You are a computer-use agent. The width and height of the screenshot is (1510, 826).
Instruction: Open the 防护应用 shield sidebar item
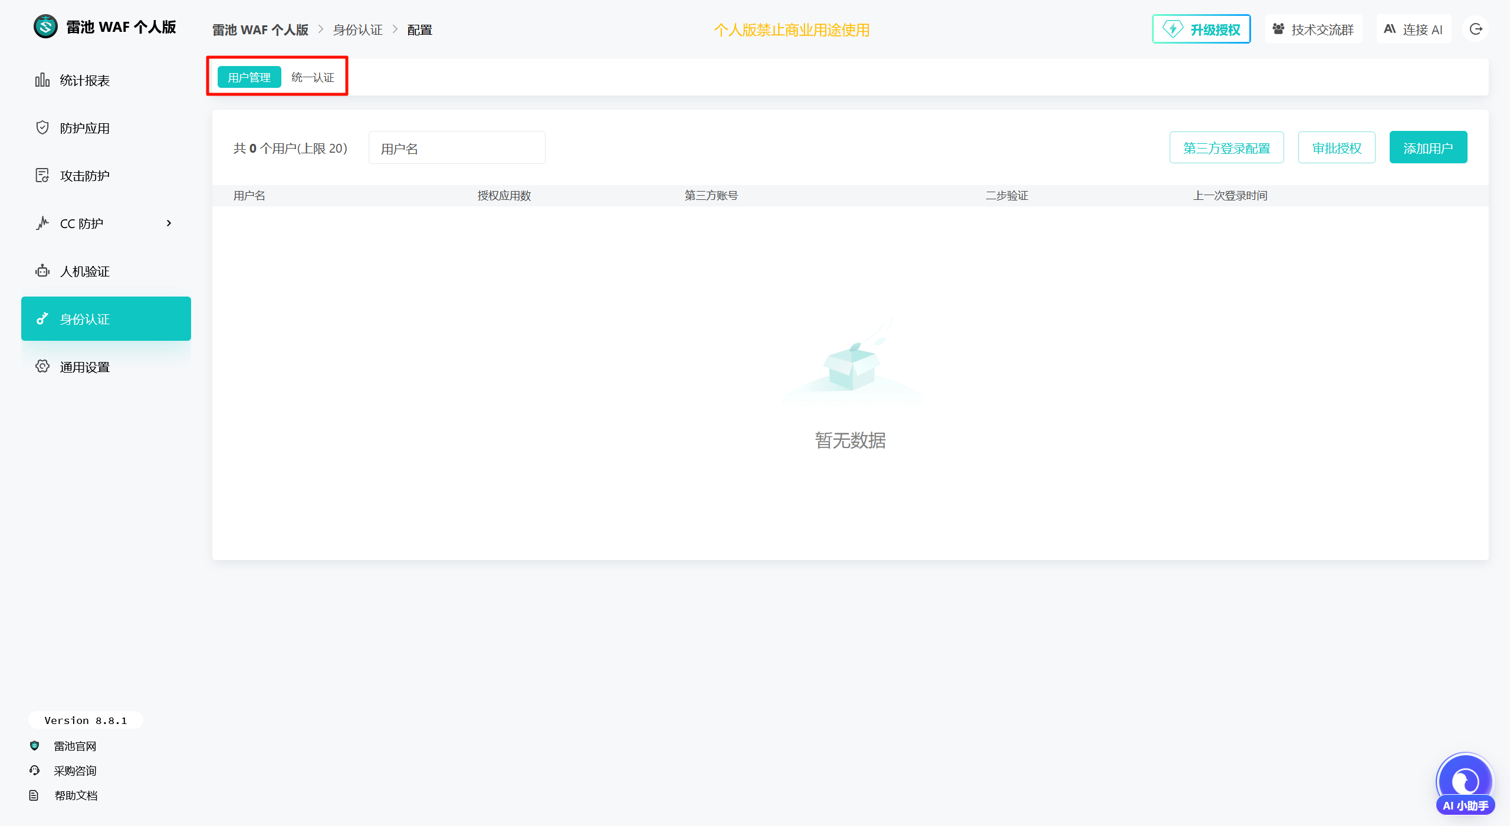tap(84, 129)
